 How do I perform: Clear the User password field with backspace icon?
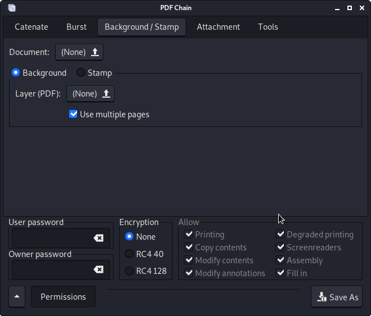(98, 238)
